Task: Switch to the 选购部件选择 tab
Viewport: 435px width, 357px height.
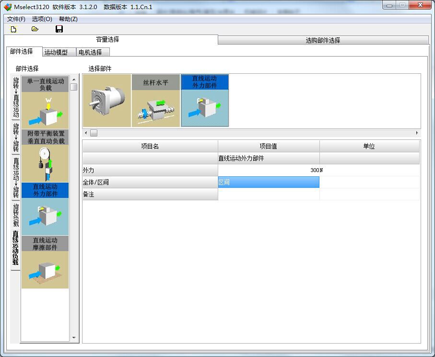Action: coord(323,40)
